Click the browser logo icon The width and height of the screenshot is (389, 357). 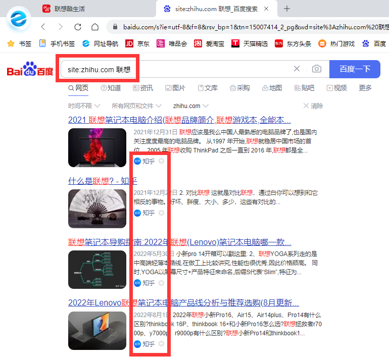coord(19,19)
